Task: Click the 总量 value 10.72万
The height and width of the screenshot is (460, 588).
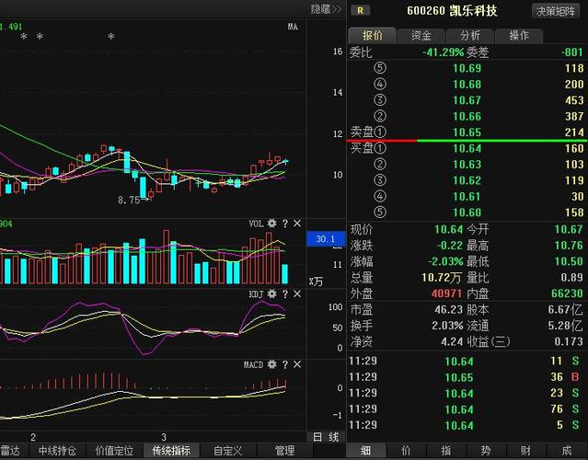Action: pyautogui.click(x=442, y=278)
